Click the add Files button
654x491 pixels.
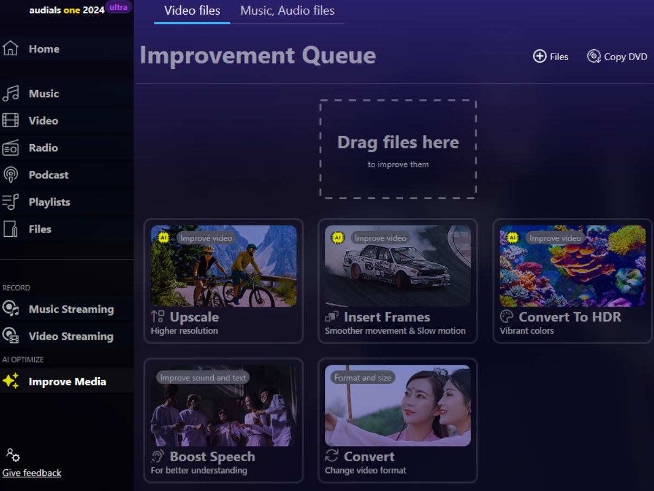(550, 56)
